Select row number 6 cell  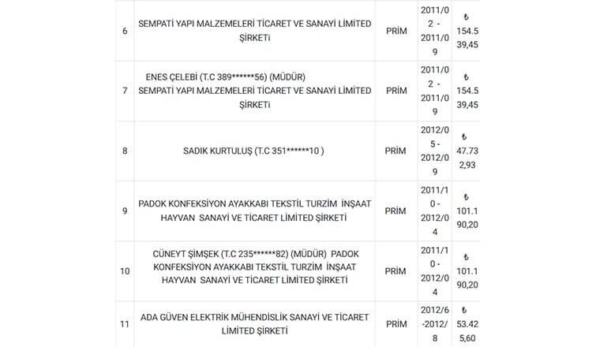[125, 31]
